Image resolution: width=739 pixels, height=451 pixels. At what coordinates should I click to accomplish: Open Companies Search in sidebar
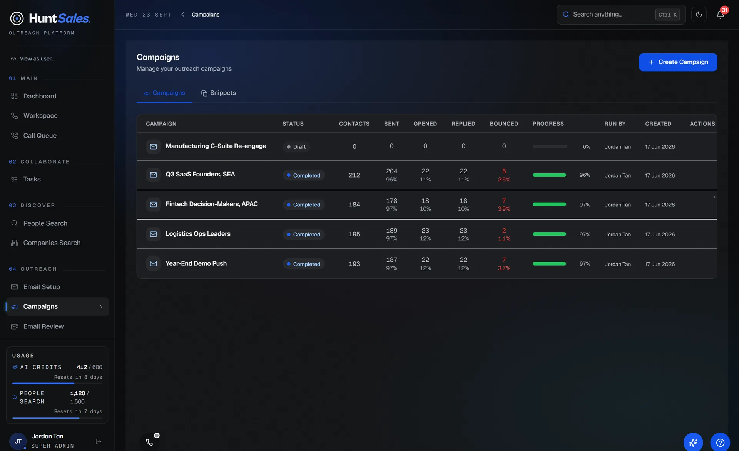[57, 243]
